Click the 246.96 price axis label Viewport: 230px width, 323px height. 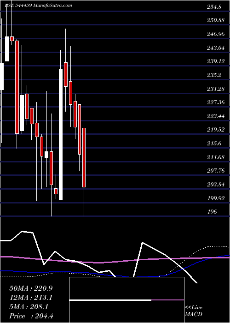click(x=216, y=34)
